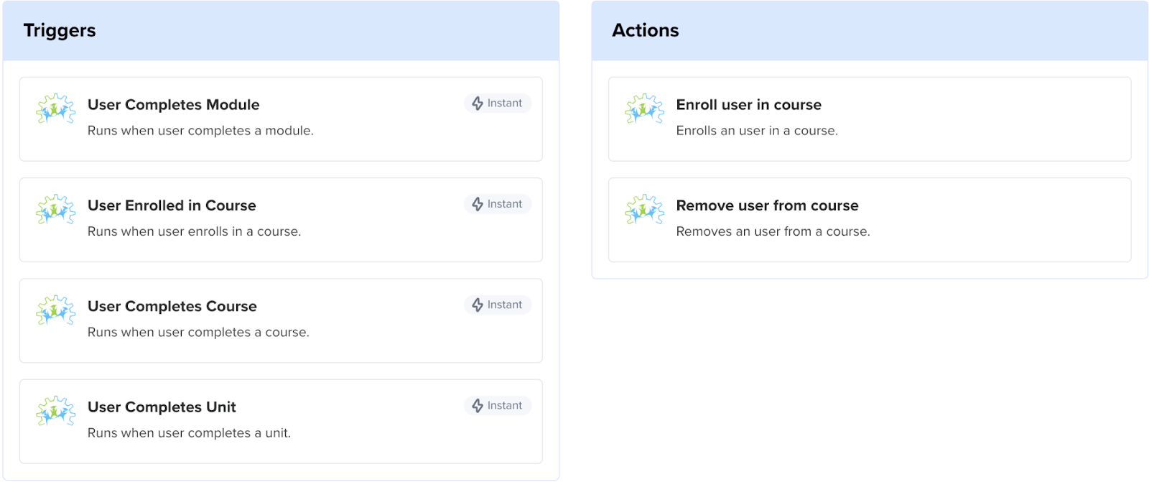Click the Actions section header
Viewport: 1149px width, 482px height.
point(645,30)
